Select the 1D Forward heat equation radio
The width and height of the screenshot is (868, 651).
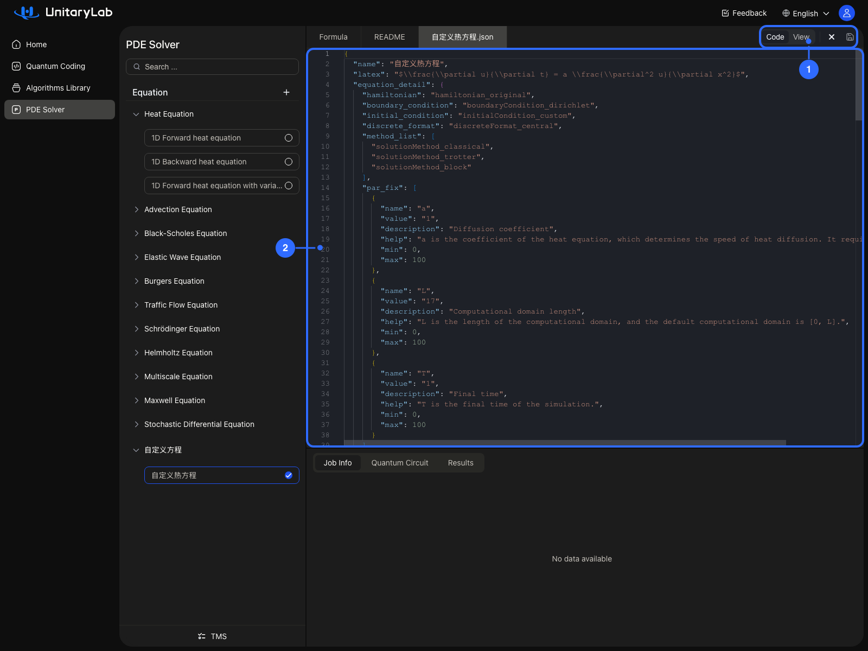click(289, 138)
